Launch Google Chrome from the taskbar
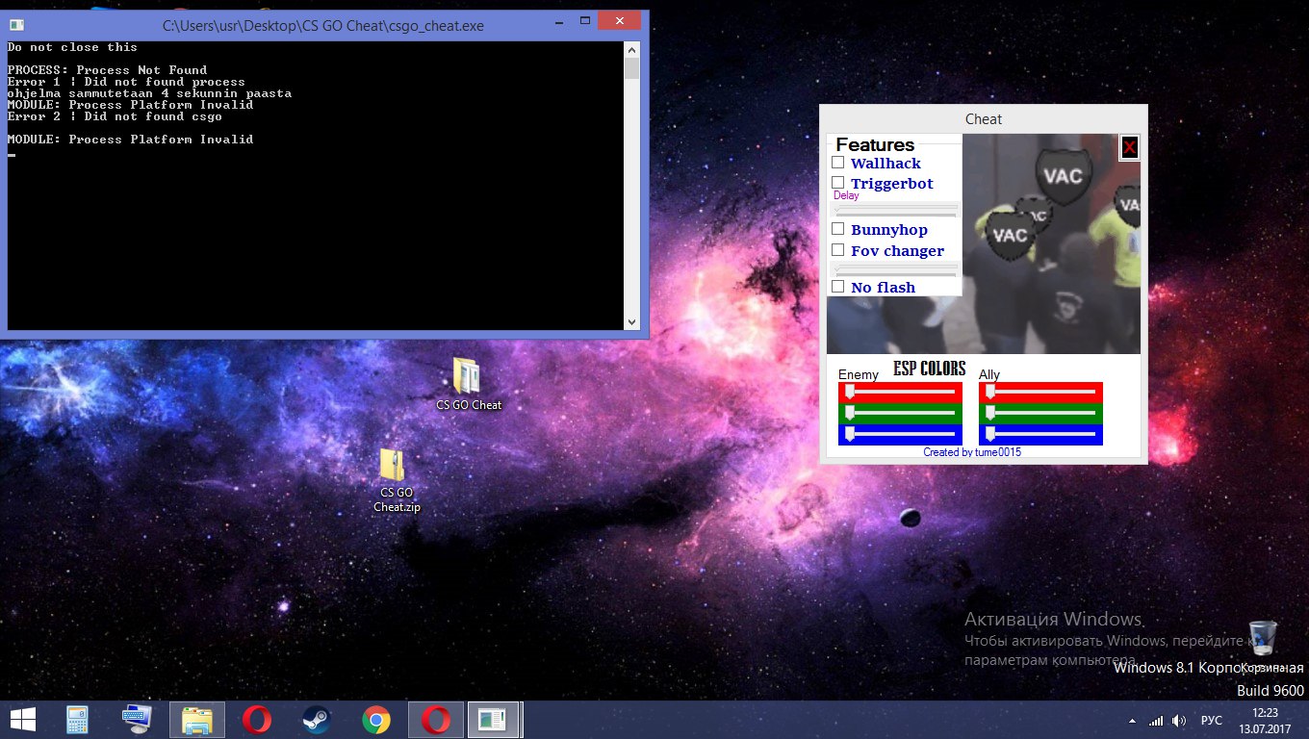 [375, 720]
